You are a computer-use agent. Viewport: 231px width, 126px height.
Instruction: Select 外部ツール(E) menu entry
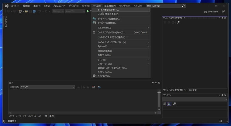(x=121, y=55)
